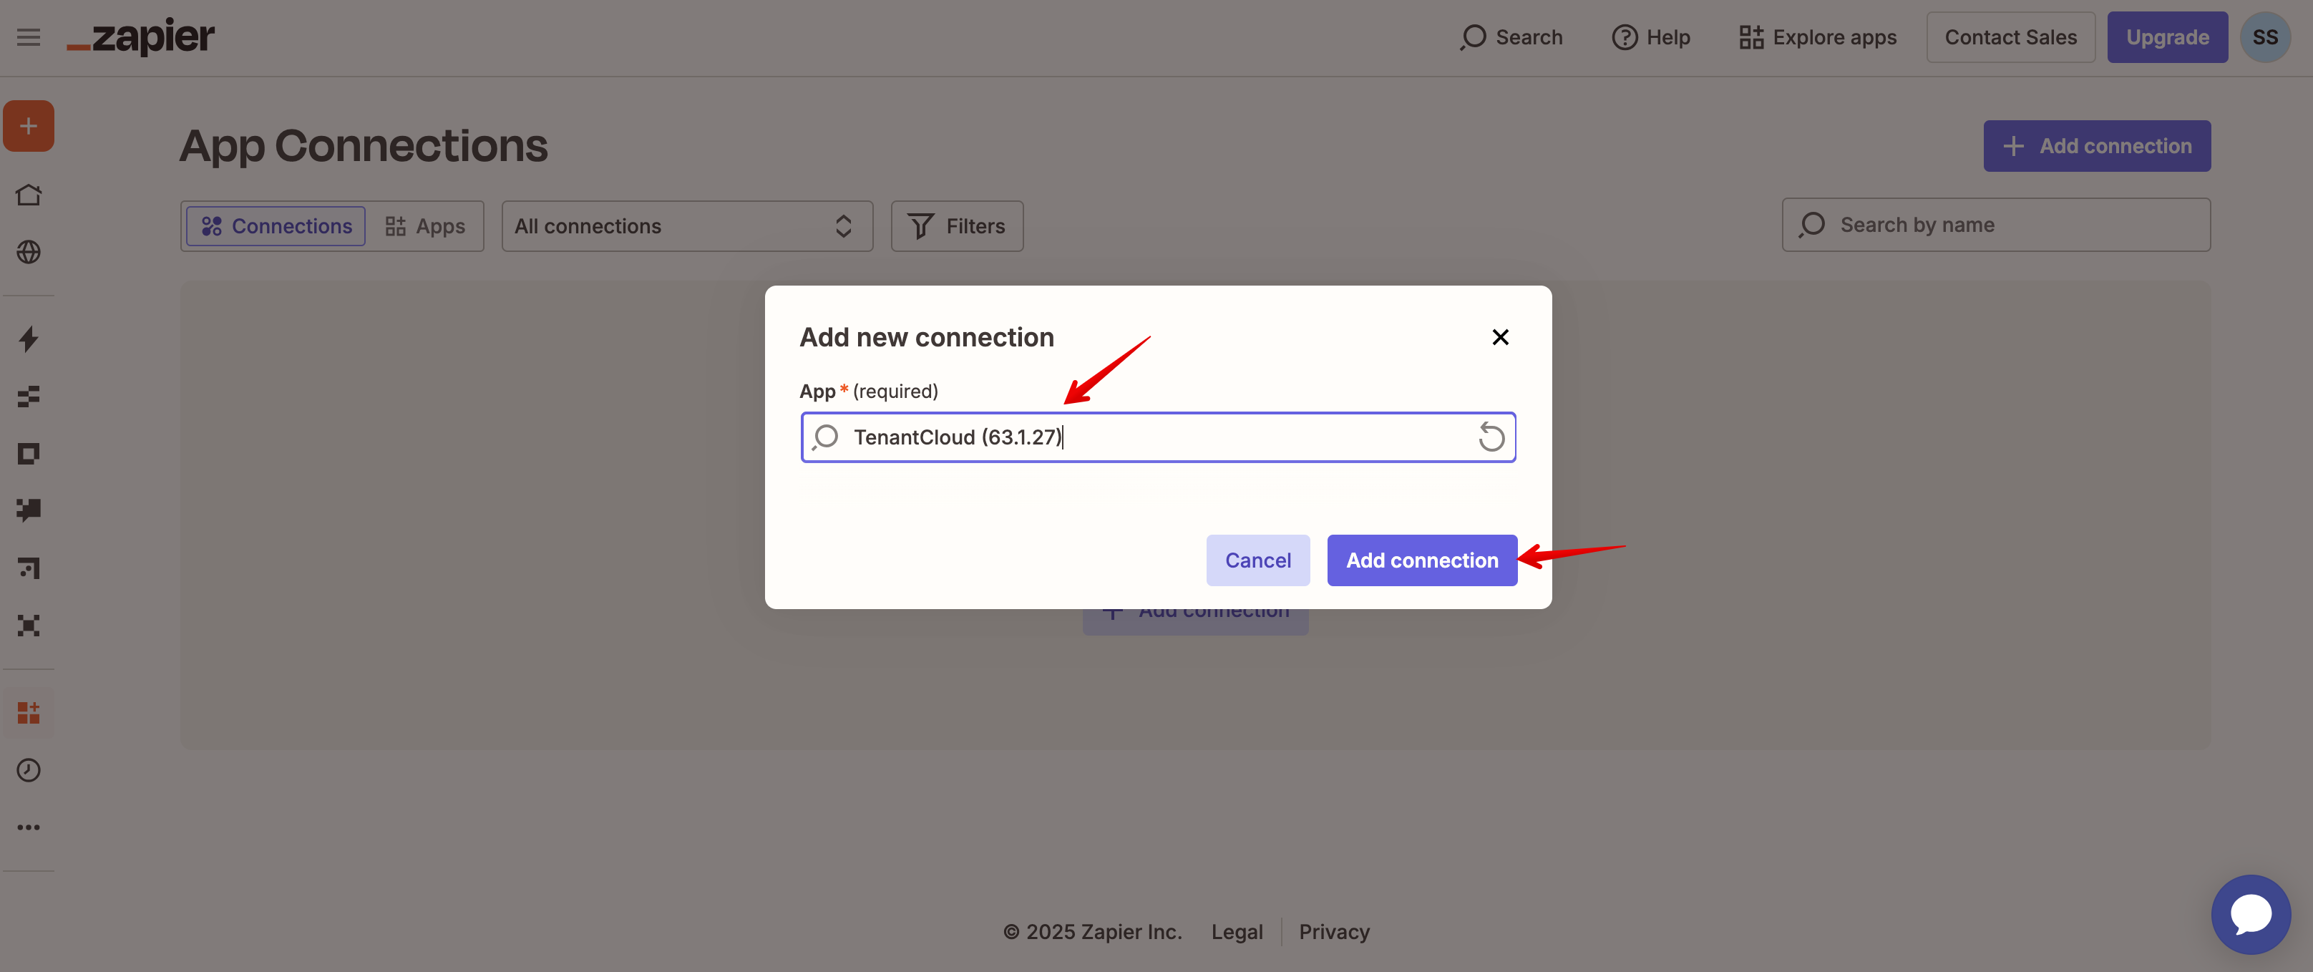Screen dimensions: 2313x972
Task: Click the Search button in header
Action: click(x=1511, y=38)
